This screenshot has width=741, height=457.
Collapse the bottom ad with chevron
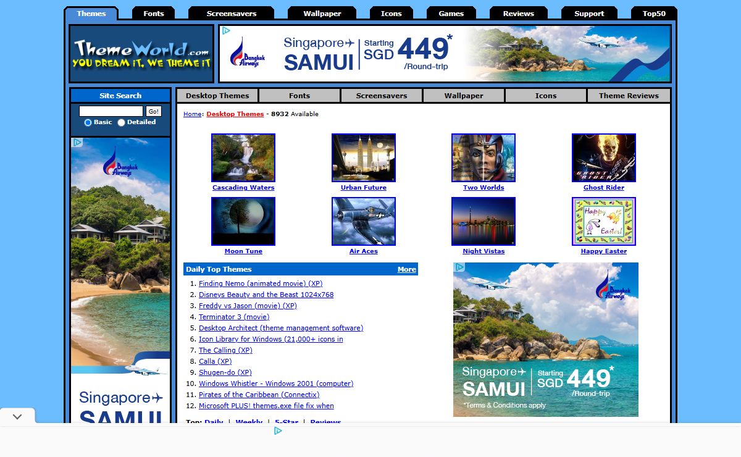(x=17, y=416)
